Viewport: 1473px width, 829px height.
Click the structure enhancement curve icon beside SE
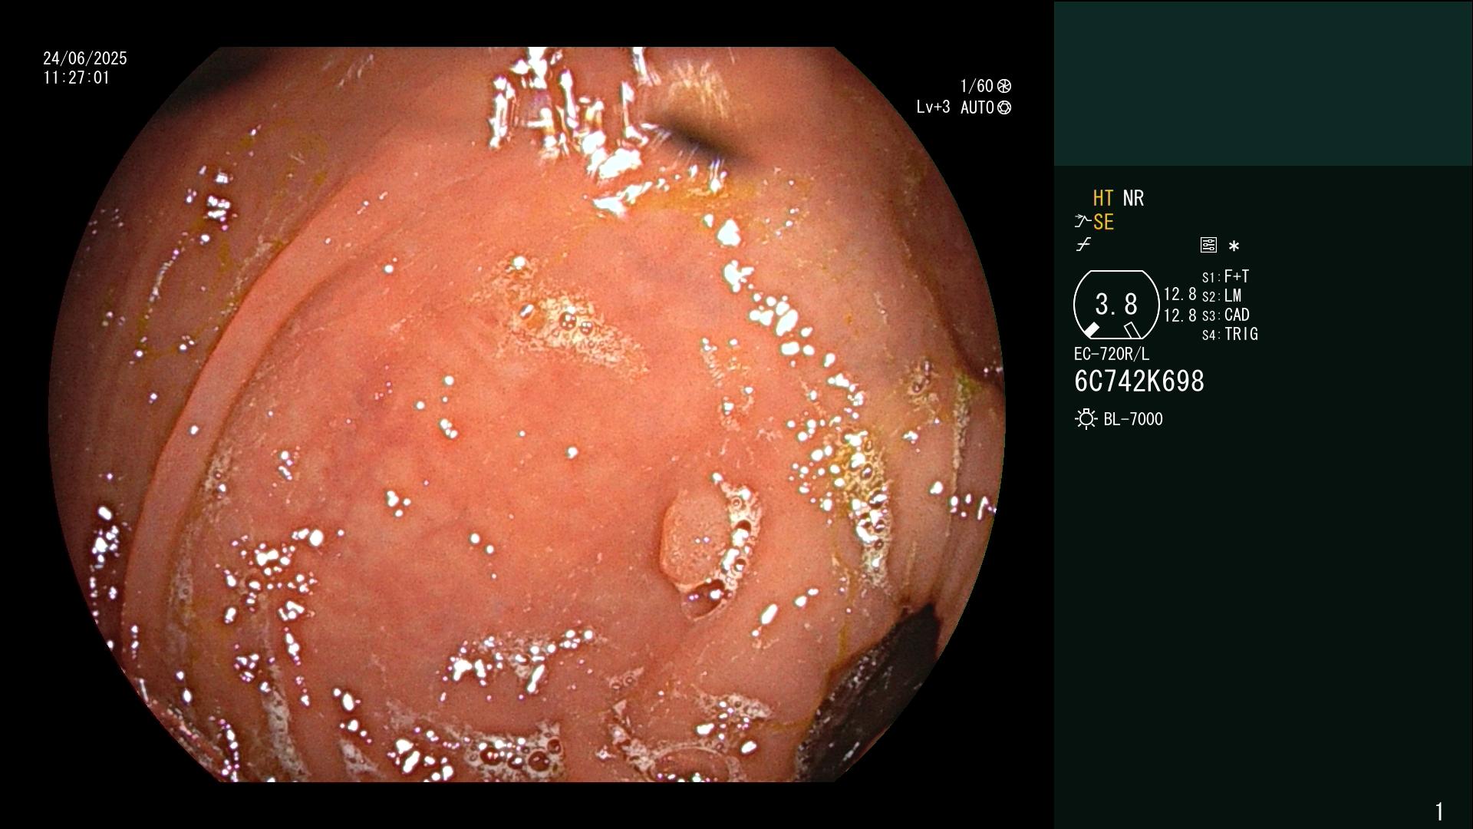(1083, 222)
